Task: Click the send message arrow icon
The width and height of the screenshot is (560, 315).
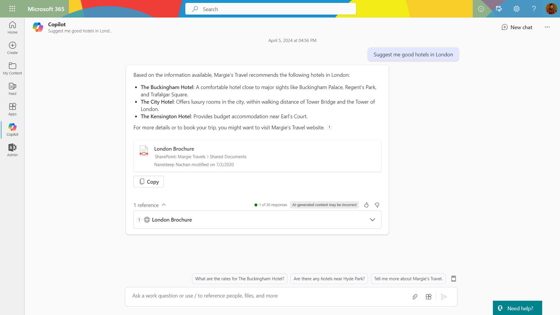Action: point(444,297)
